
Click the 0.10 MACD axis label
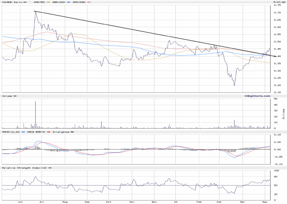pyautogui.click(x=277, y=135)
